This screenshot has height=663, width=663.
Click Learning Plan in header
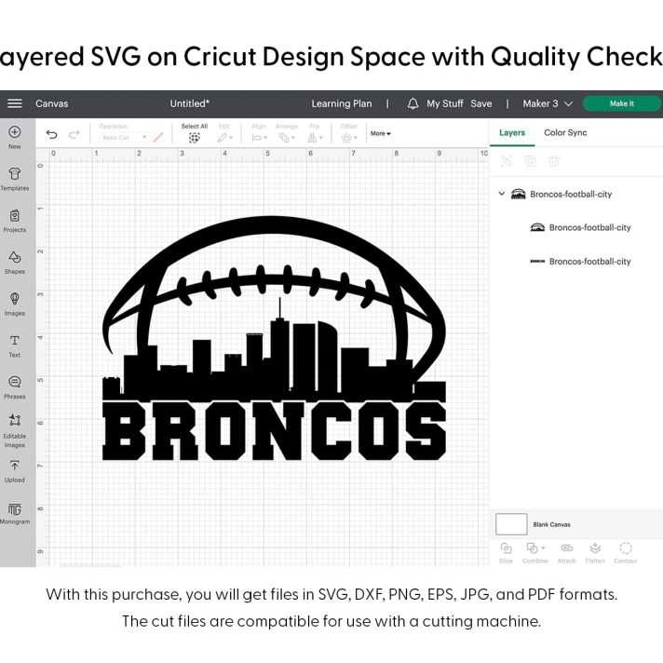(x=342, y=103)
